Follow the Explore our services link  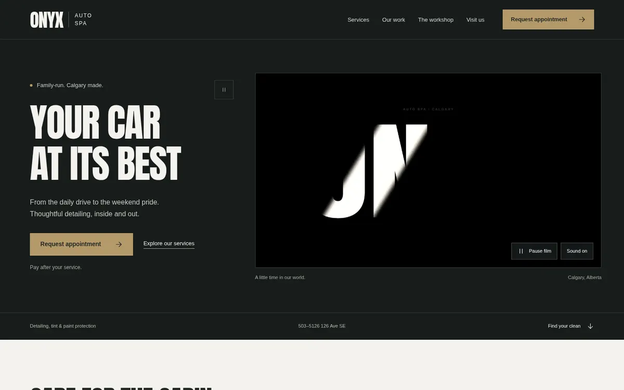[169, 243]
